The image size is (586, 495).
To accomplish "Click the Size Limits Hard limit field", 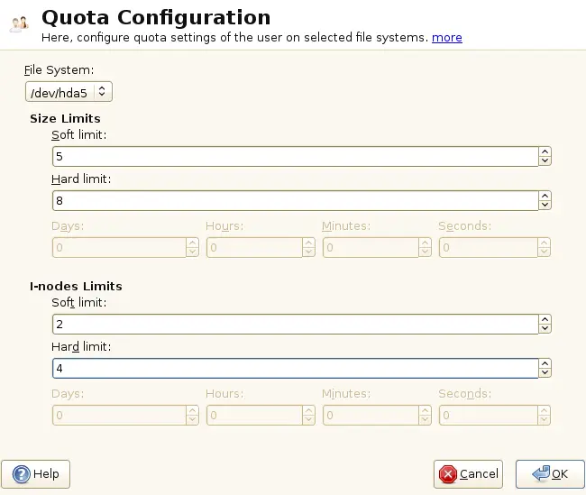I will [x=295, y=200].
